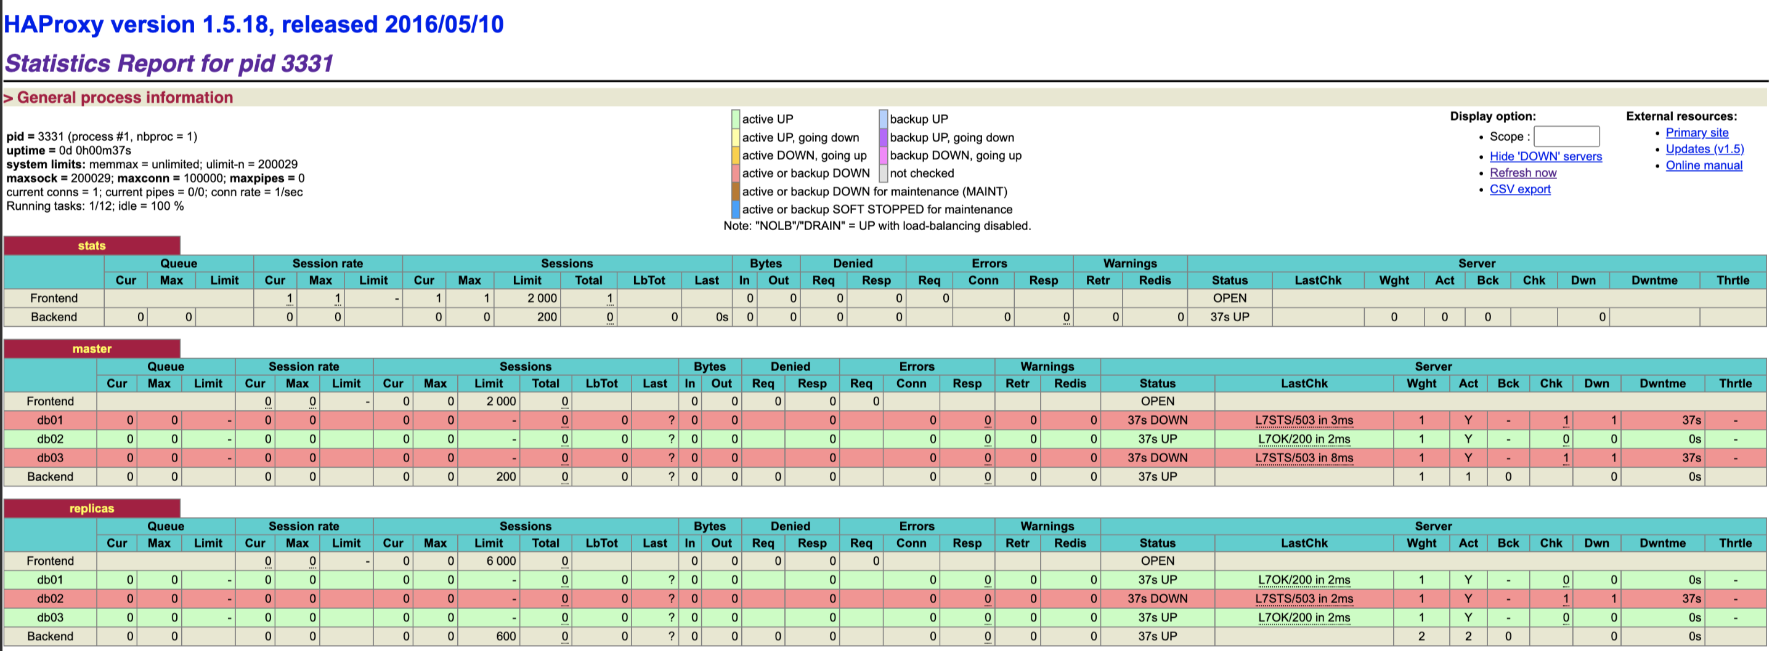Click the red 'active or backup DOWN' swatch
Viewport: 1772px width, 651px height.
tap(735, 174)
